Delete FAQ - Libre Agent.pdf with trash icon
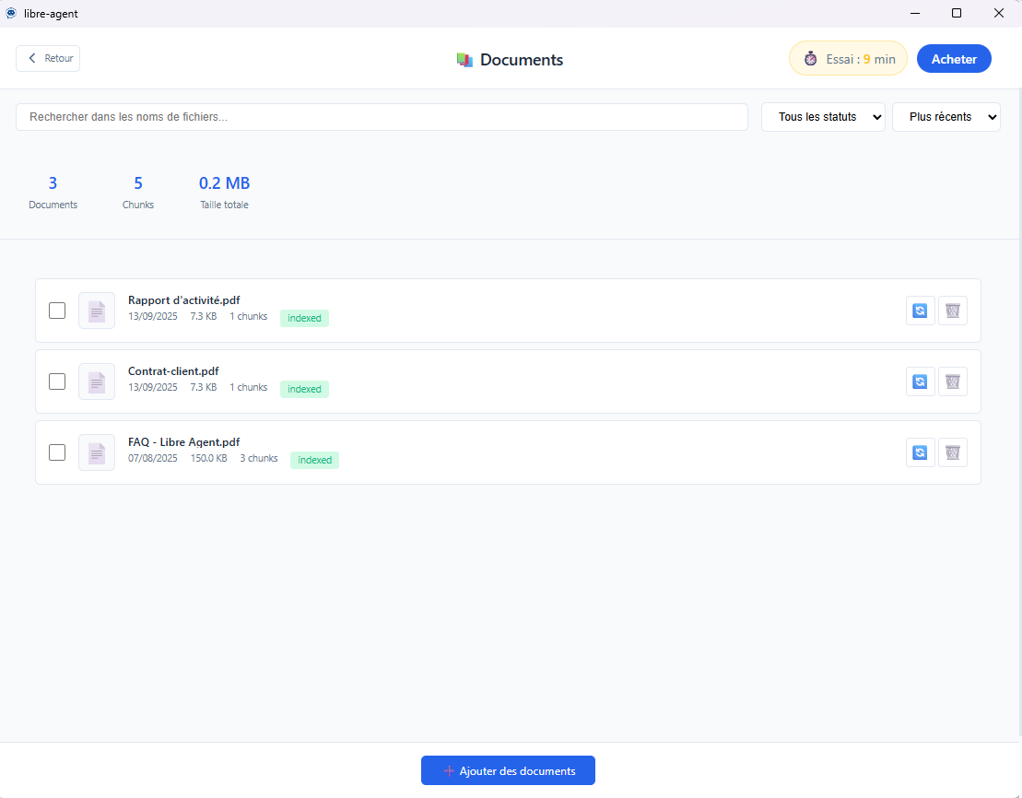 click(953, 452)
